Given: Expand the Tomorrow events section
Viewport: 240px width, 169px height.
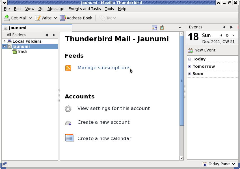Looking at the screenshot, I should click(x=189, y=66).
